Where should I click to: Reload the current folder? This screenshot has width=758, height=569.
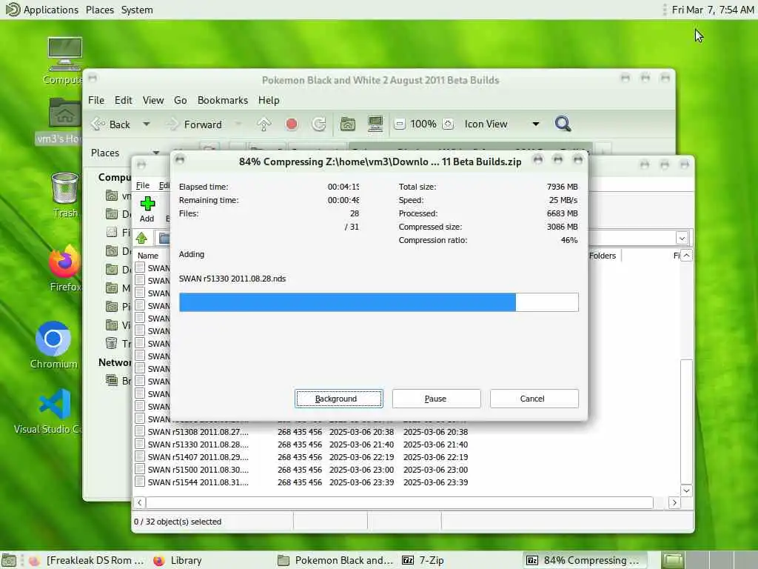(x=319, y=124)
